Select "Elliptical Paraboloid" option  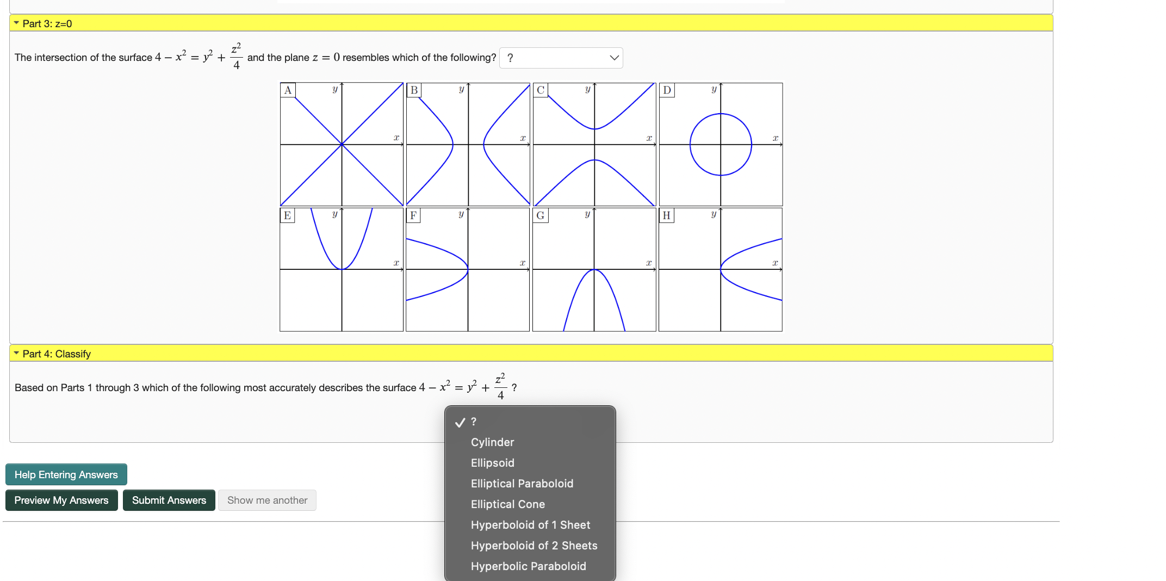coord(521,483)
